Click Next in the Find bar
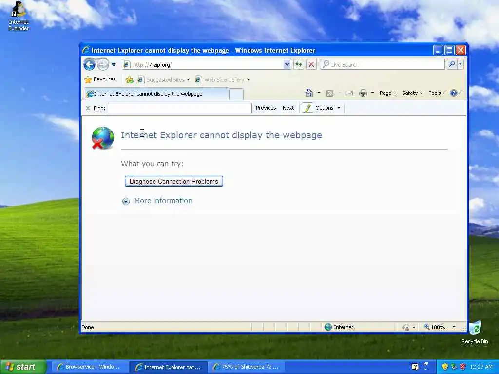499x374 pixels. click(288, 108)
